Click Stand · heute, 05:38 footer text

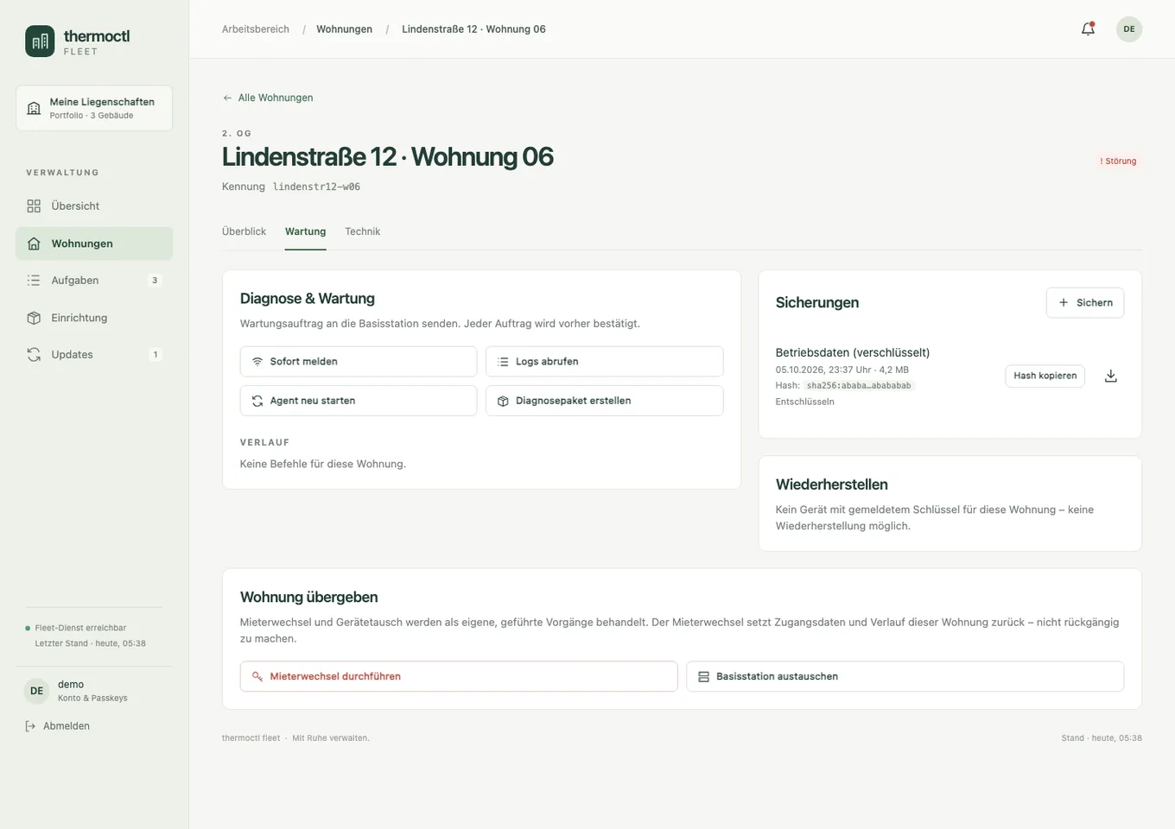point(1102,738)
